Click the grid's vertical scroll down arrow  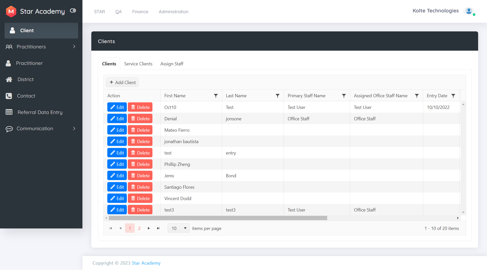click(463, 213)
